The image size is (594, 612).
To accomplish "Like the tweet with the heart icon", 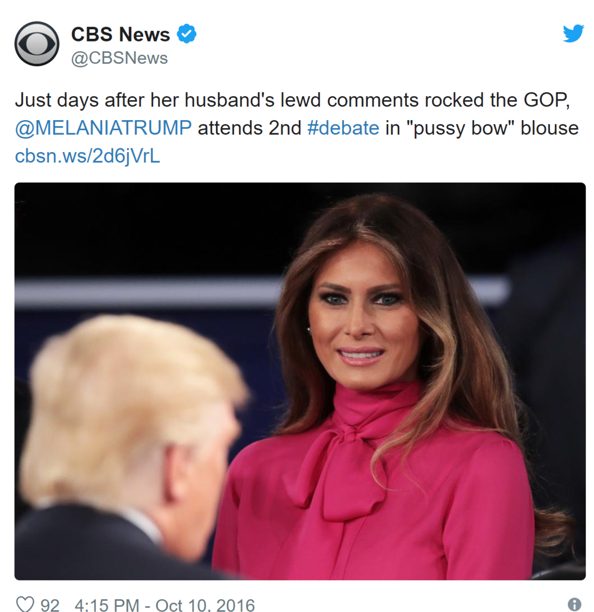I will pyautogui.click(x=25, y=604).
